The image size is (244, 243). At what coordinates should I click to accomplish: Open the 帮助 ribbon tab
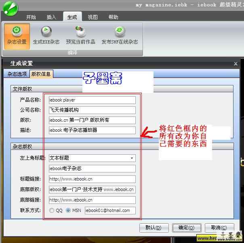[x=113, y=17]
